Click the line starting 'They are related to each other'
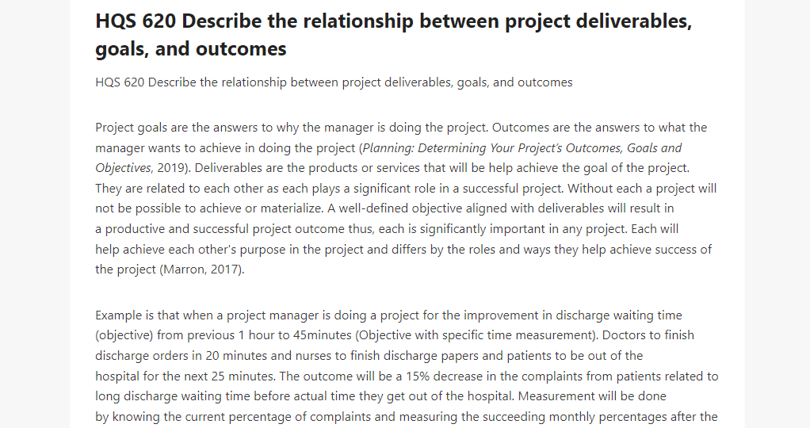 coord(406,188)
